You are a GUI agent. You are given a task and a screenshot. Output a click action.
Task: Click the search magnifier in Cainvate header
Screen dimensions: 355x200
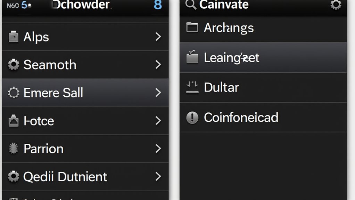tap(191, 5)
